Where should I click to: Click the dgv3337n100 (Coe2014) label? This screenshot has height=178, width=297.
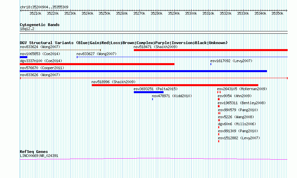pos(41,61)
